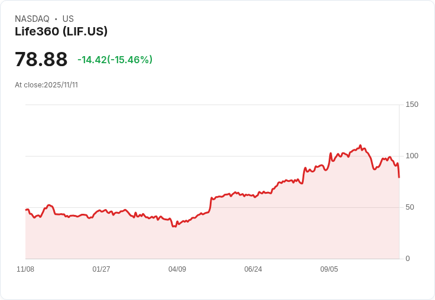The width and height of the screenshot is (435, 300).
Task: Click the 11/08 date on x-axis
Action: (25, 269)
